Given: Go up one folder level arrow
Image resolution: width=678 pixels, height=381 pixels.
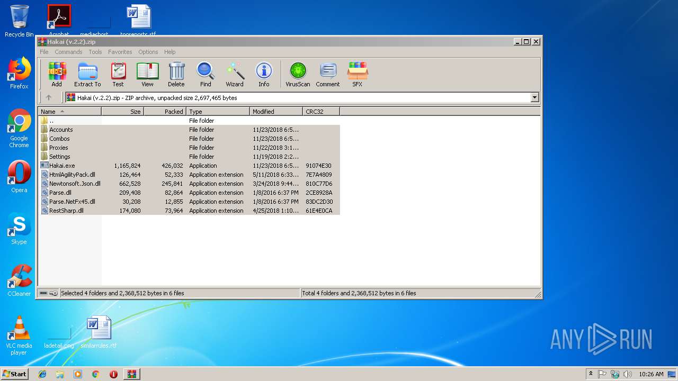Looking at the screenshot, I should pyautogui.click(x=49, y=97).
